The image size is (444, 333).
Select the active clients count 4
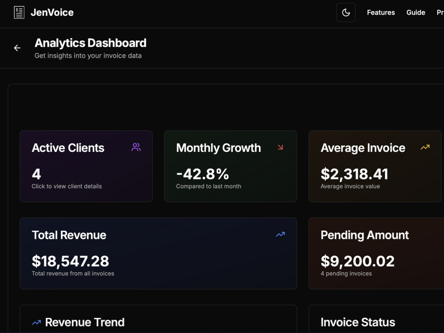point(36,174)
